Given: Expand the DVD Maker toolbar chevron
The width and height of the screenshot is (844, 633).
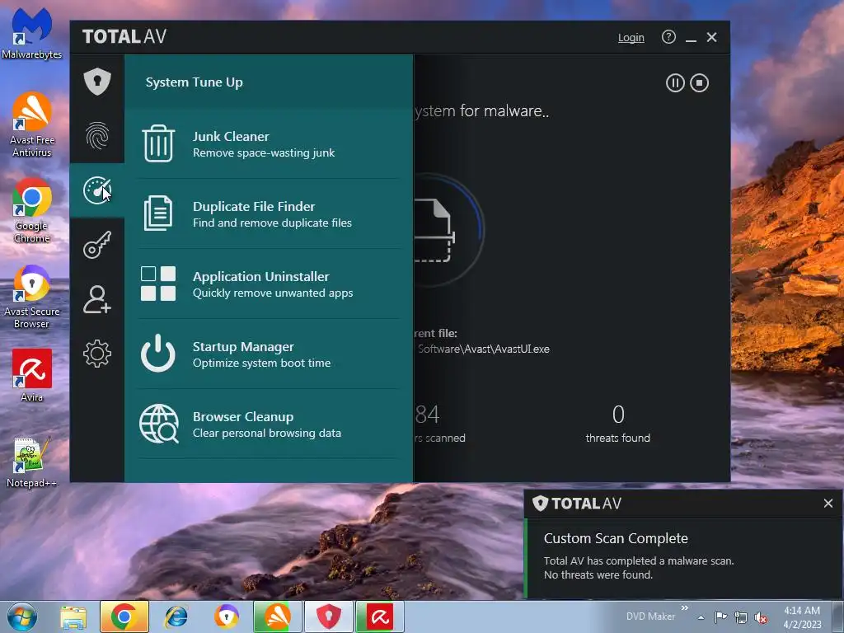Looking at the screenshot, I should (x=685, y=608).
